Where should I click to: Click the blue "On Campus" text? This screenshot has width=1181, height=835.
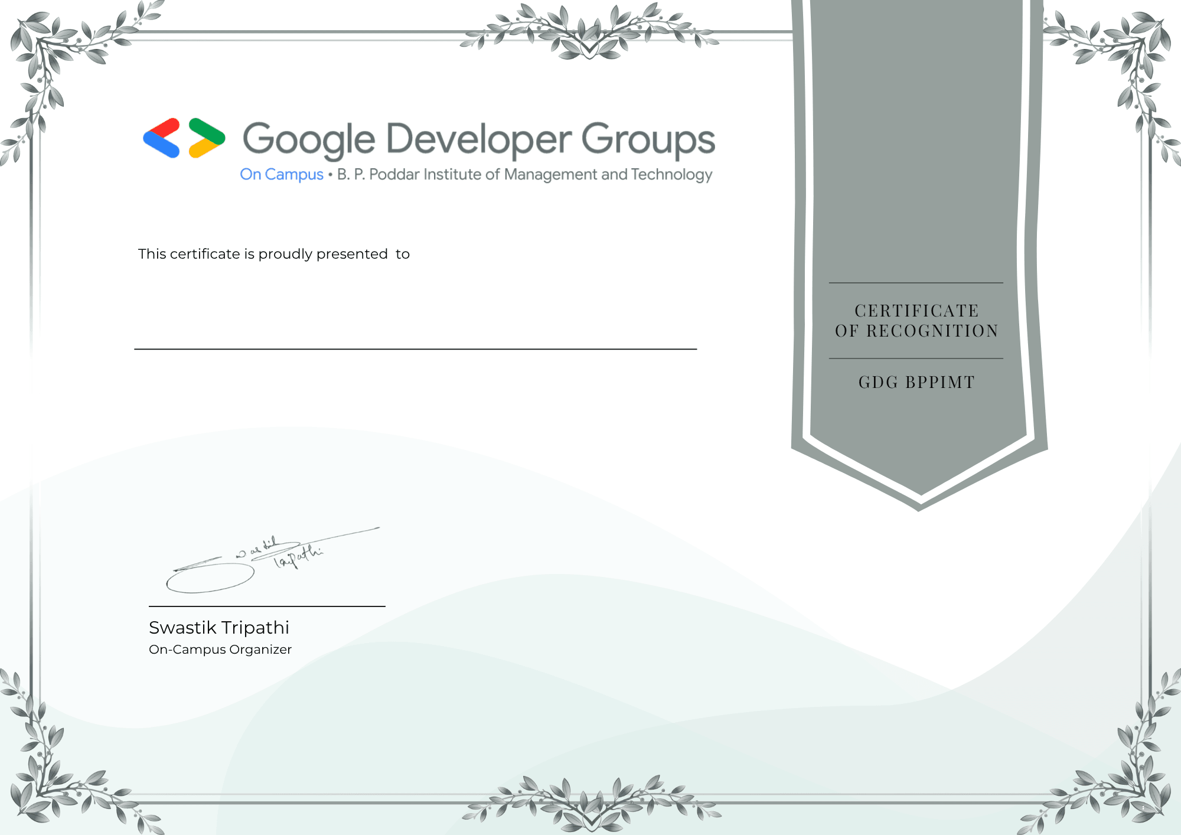pyautogui.click(x=282, y=175)
